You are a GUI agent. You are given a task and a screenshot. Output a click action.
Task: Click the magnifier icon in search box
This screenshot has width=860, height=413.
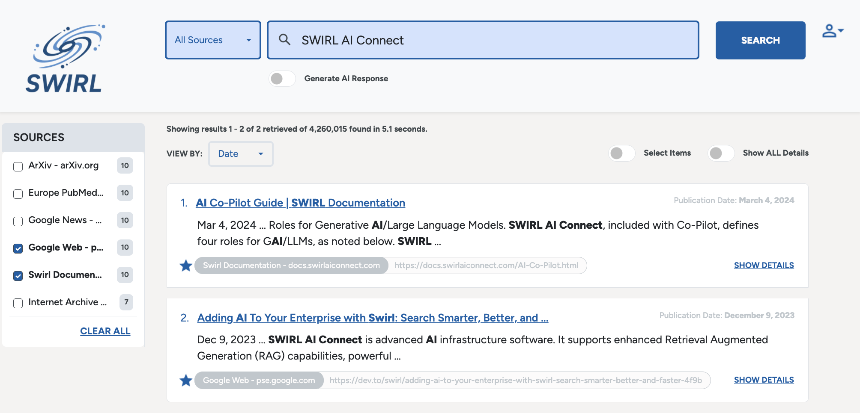(285, 40)
